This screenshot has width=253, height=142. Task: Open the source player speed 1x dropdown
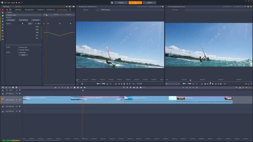coord(108,84)
